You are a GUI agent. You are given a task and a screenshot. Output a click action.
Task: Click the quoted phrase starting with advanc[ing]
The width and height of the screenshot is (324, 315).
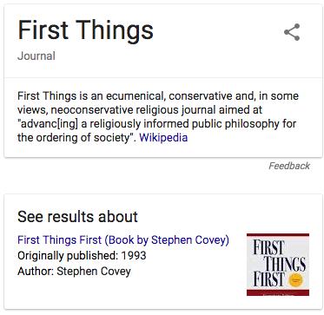[156, 124]
